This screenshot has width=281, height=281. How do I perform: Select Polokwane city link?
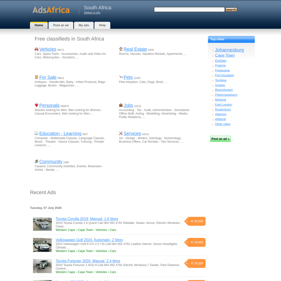pyautogui.click(x=222, y=71)
